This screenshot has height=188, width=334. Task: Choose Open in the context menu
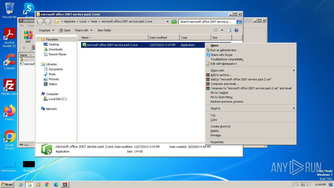251,45
